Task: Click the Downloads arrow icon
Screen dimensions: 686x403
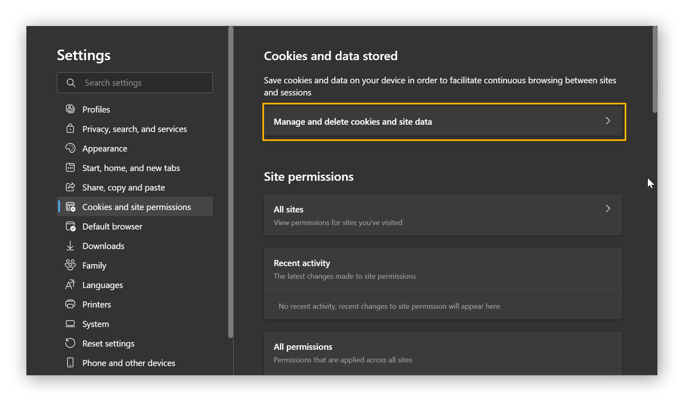Action: [71, 246]
